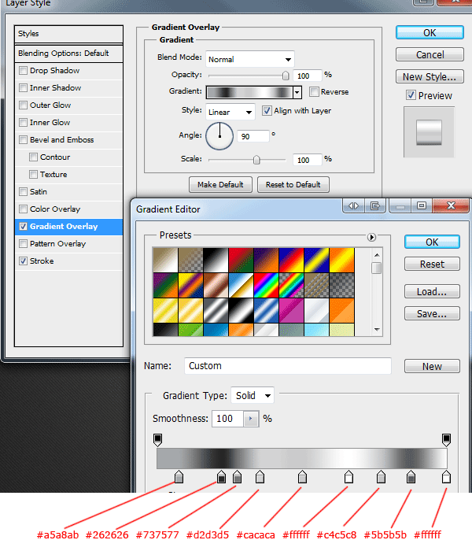Select the color stop annotated #262626
472x551 pixels.
click(221, 477)
